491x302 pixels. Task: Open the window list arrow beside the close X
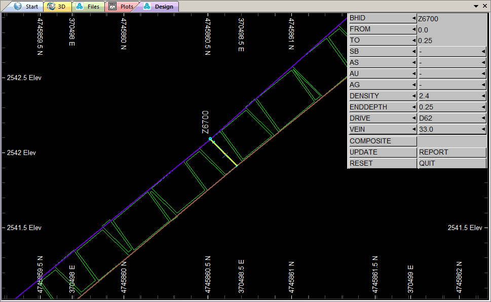point(476,6)
